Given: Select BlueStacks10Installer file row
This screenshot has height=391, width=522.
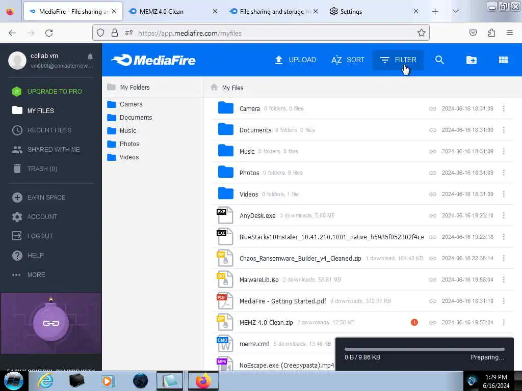Looking at the screenshot, I should pyautogui.click(x=363, y=237).
